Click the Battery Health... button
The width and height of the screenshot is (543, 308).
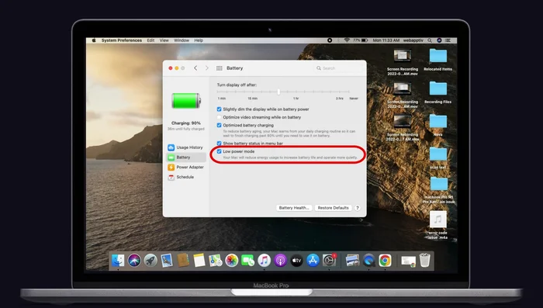294,208
